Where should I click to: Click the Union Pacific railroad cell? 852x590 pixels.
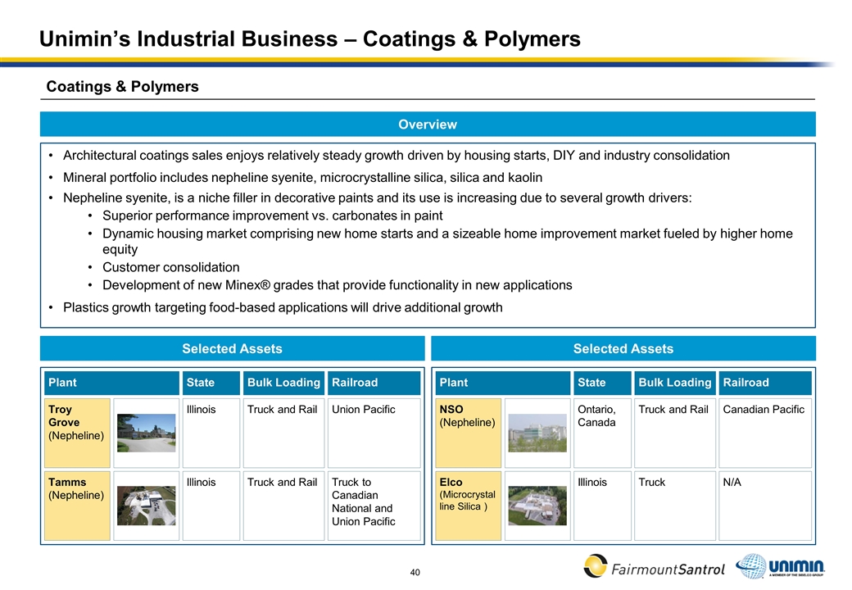[x=374, y=433]
